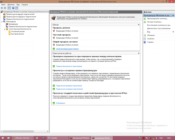175x140 pixels.
Task: Select the Наблюдение tree node label
Action: (11, 22)
